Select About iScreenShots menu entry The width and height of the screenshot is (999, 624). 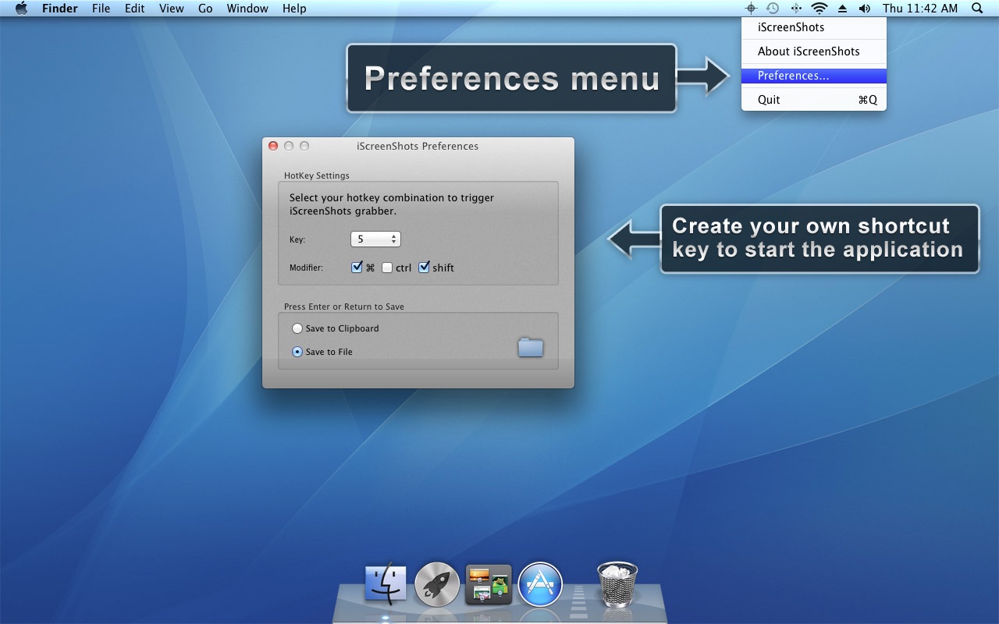pos(814,51)
